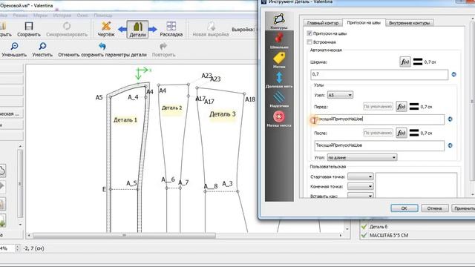Toggle the Припуски на швы checkbox
Screen dimensions: 475x267
point(309,33)
